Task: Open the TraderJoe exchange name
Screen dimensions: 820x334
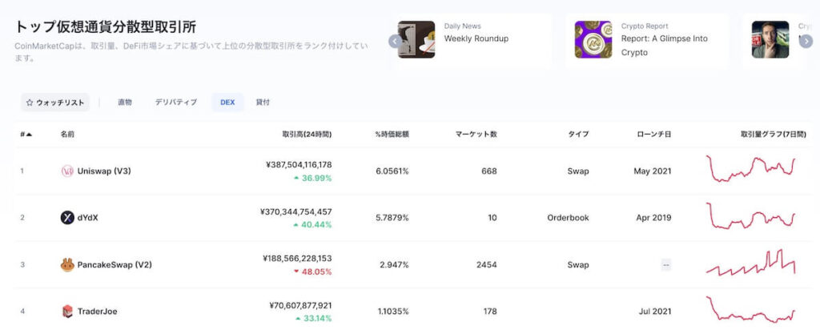Action: tap(97, 312)
